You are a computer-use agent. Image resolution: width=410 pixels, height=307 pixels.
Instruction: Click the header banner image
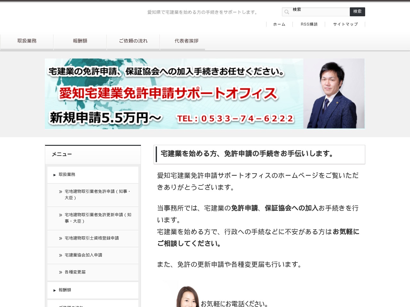[205, 94]
